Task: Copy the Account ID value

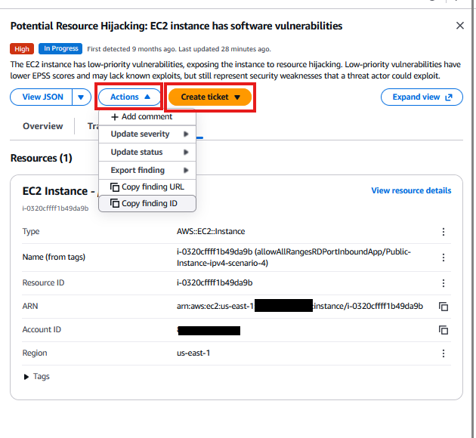Action: [444, 330]
